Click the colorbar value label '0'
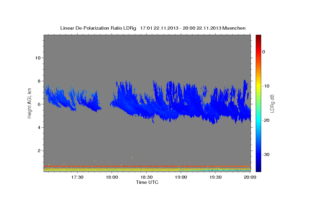310x206 pixels. (264, 52)
